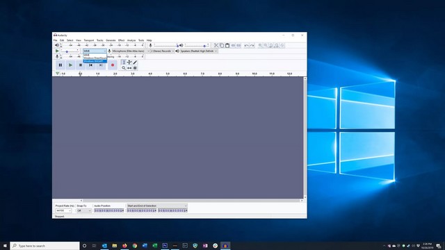445x250 pixels.
Task: Click the Paste clipboard icon
Action: [227, 45]
